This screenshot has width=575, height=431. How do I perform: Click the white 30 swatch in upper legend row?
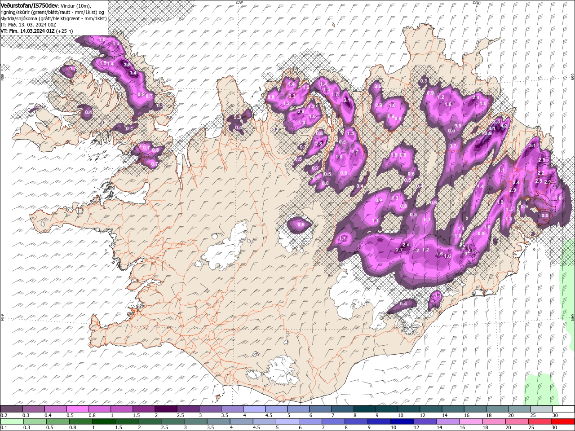click(563, 409)
